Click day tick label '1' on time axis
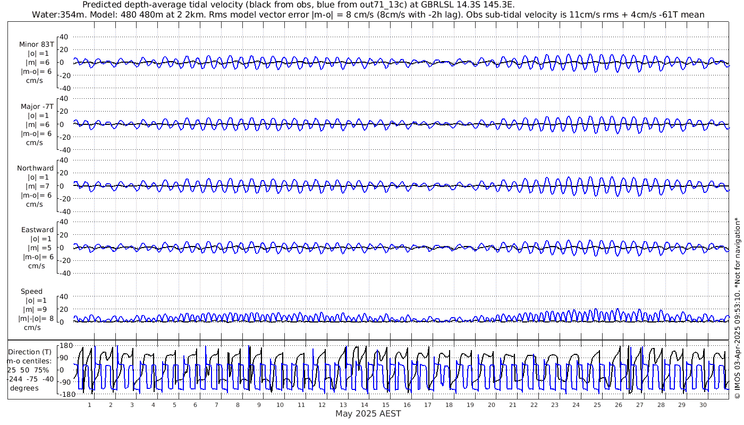 90,405
